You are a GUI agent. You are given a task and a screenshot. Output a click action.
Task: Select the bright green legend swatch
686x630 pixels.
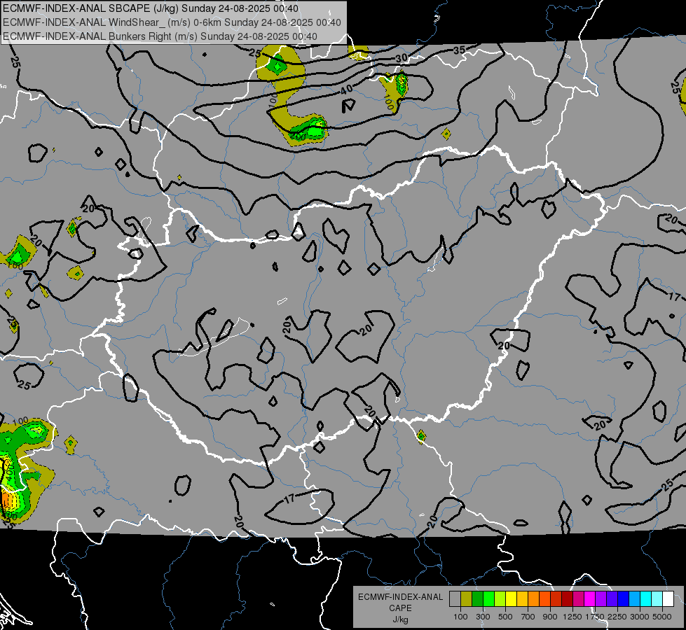(489, 599)
